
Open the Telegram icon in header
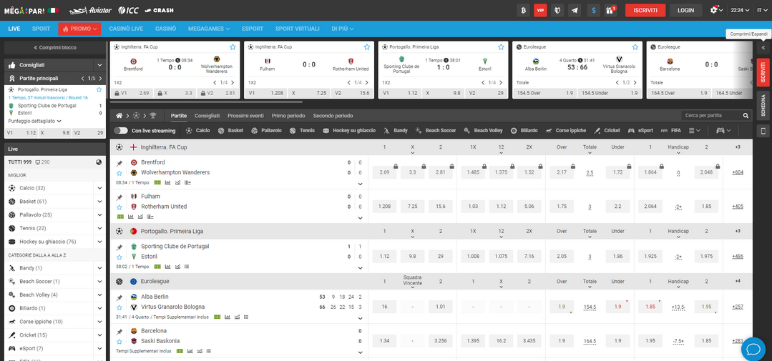tap(574, 10)
